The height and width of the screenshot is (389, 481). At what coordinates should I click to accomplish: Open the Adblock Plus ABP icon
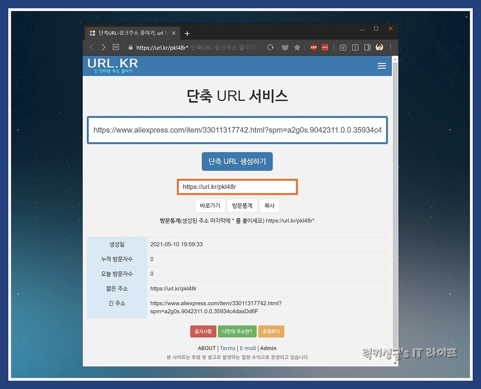coord(313,47)
